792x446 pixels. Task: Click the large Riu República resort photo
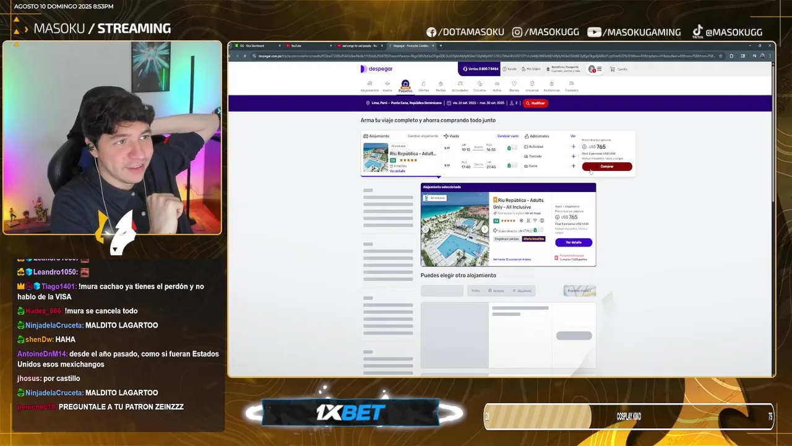pyautogui.click(x=455, y=229)
